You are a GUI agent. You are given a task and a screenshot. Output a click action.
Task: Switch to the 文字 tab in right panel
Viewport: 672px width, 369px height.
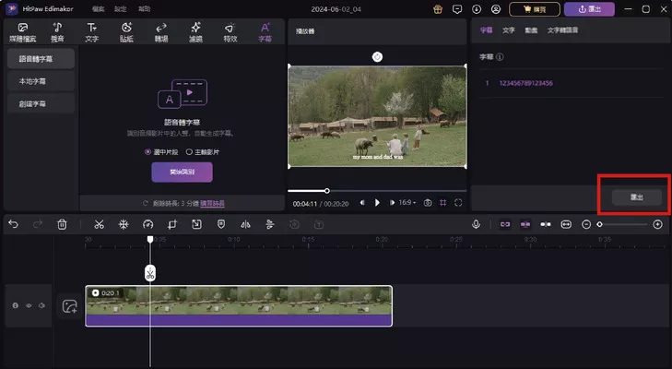coord(509,30)
